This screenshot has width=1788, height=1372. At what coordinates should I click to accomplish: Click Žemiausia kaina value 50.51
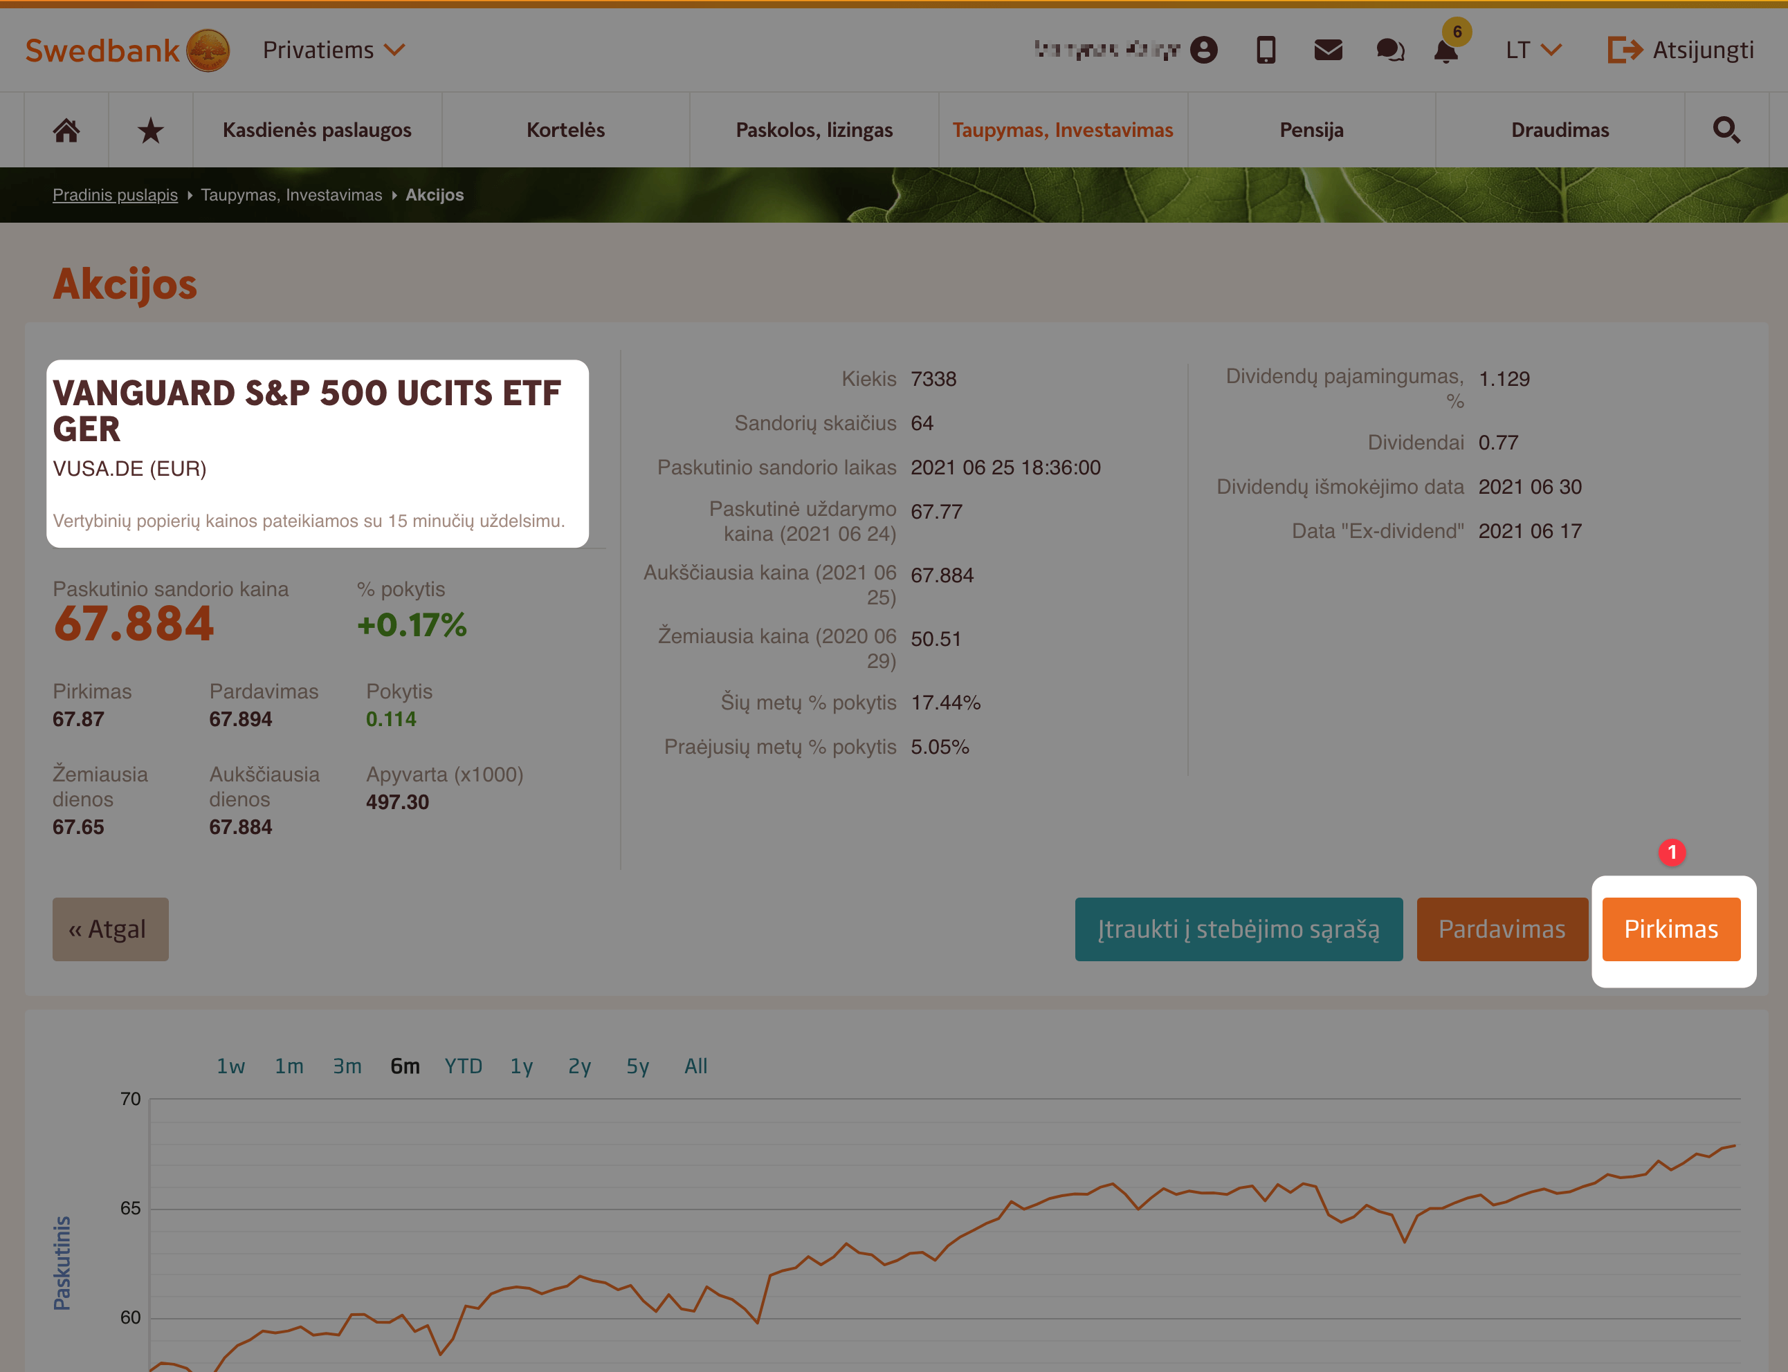936,639
